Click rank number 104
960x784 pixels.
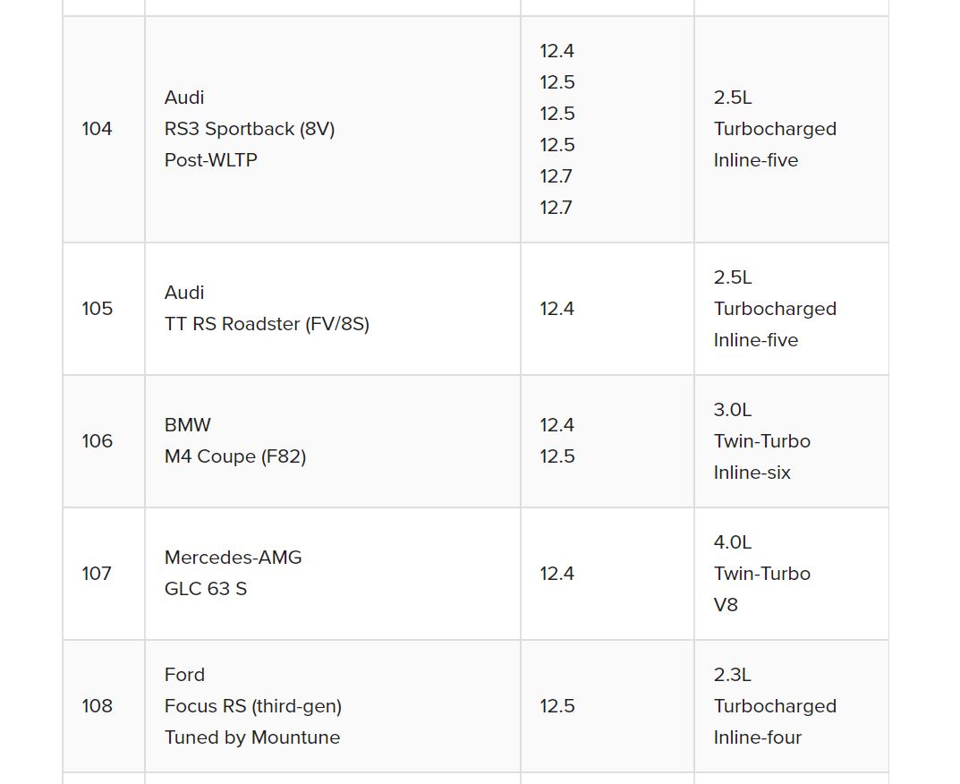point(97,129)
